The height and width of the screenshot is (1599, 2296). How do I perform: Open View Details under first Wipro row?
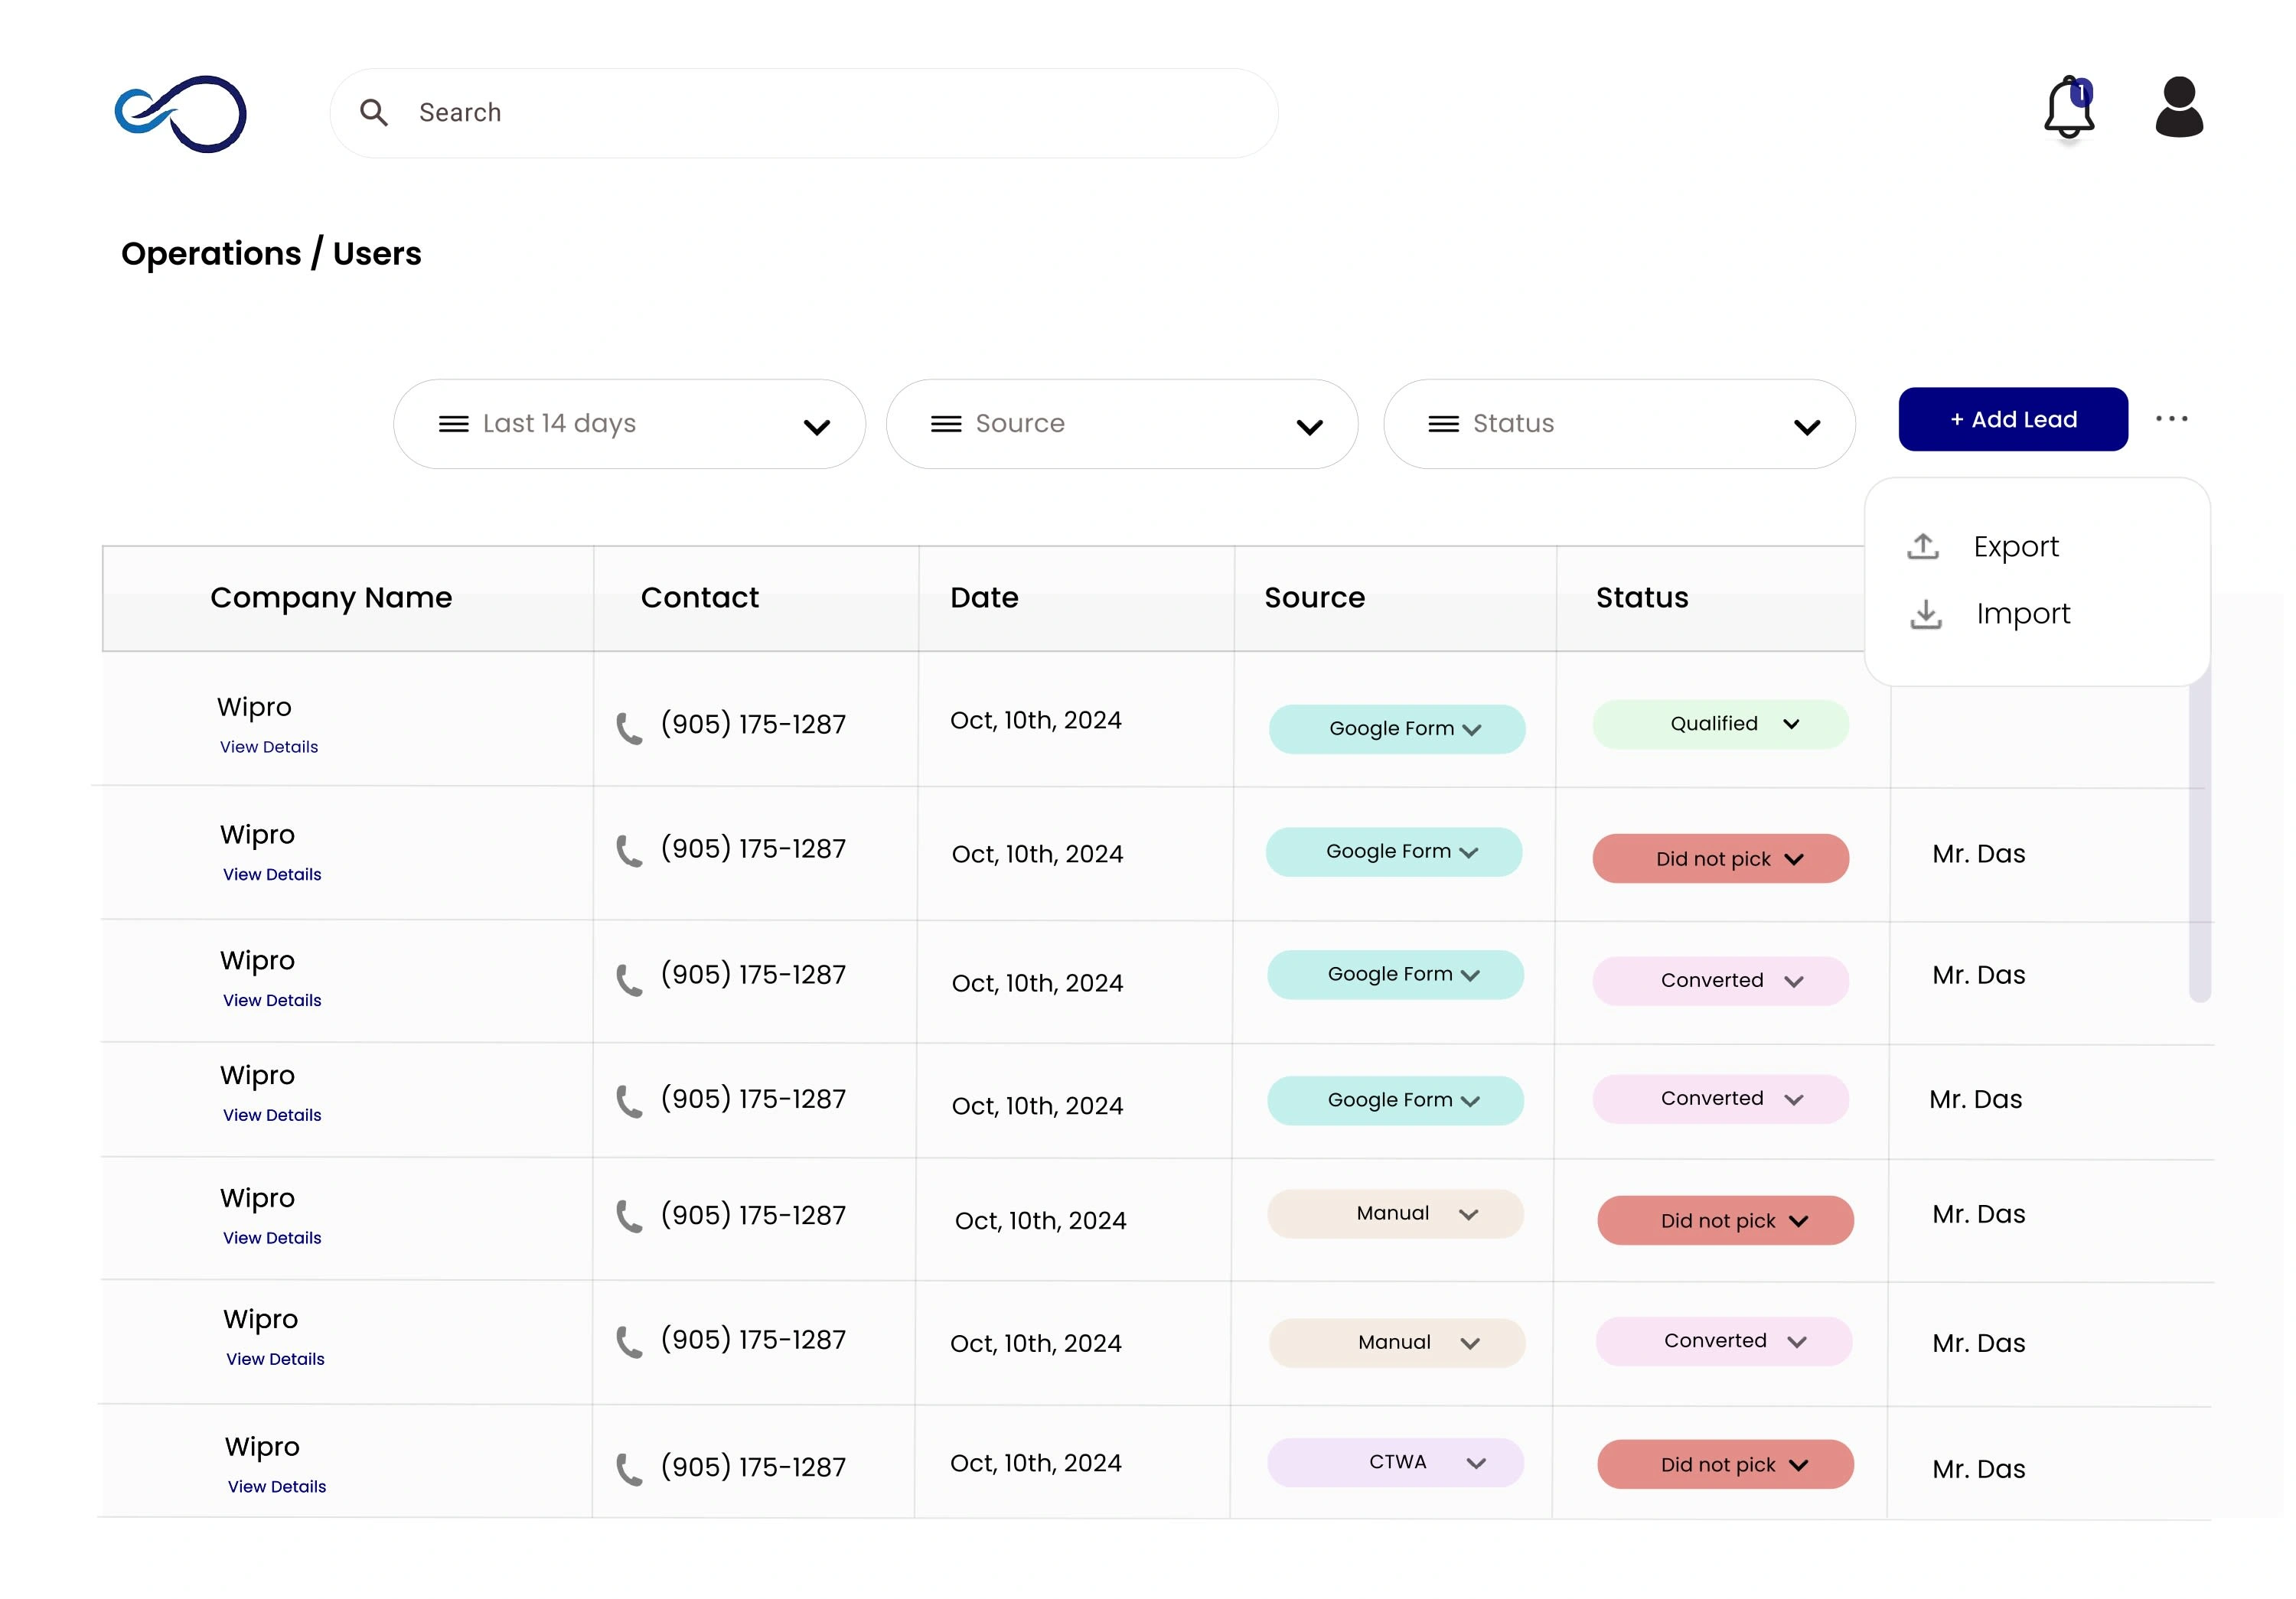coord(269,747)
